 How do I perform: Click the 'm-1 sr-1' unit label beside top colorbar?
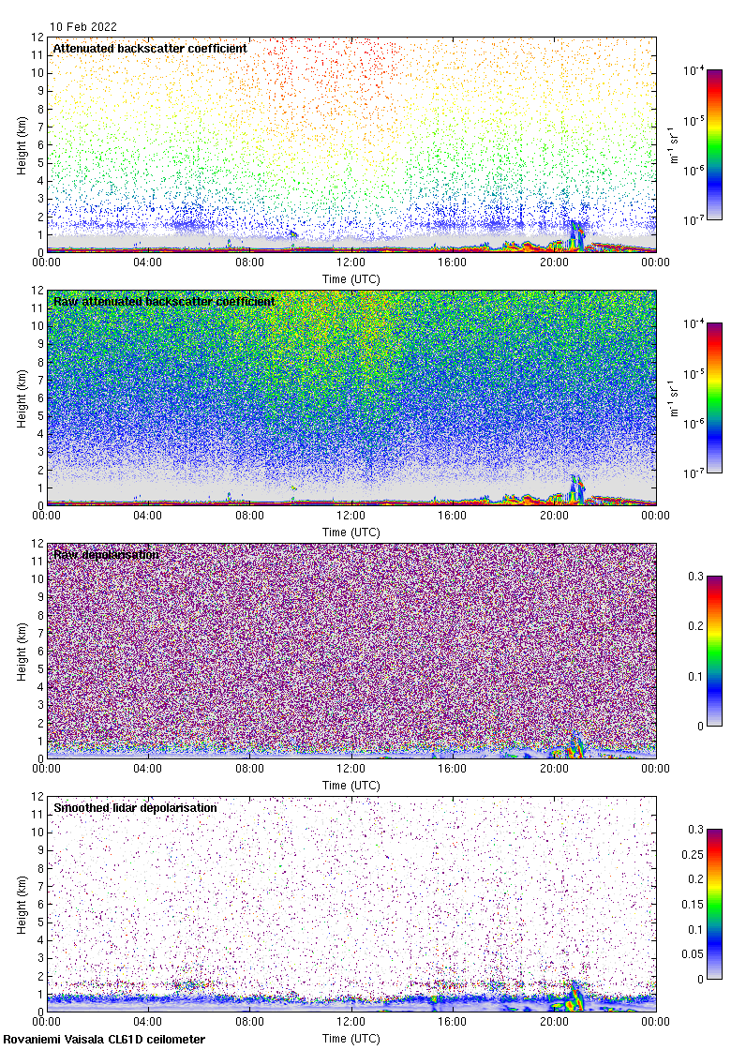click(673, 144)
